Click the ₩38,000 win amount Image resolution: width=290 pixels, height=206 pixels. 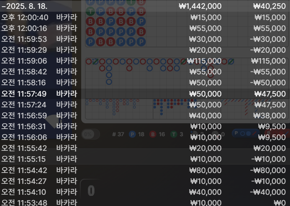click(269, 116)
